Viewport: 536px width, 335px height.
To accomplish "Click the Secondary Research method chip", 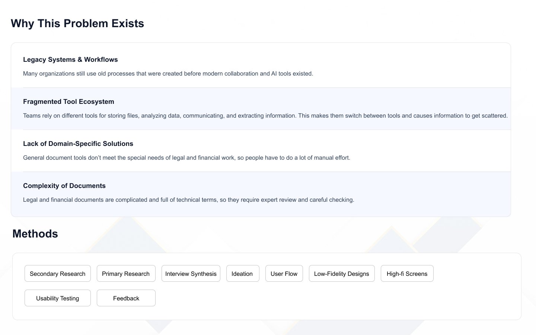I will pyautogui.click(x=58, y=274).
